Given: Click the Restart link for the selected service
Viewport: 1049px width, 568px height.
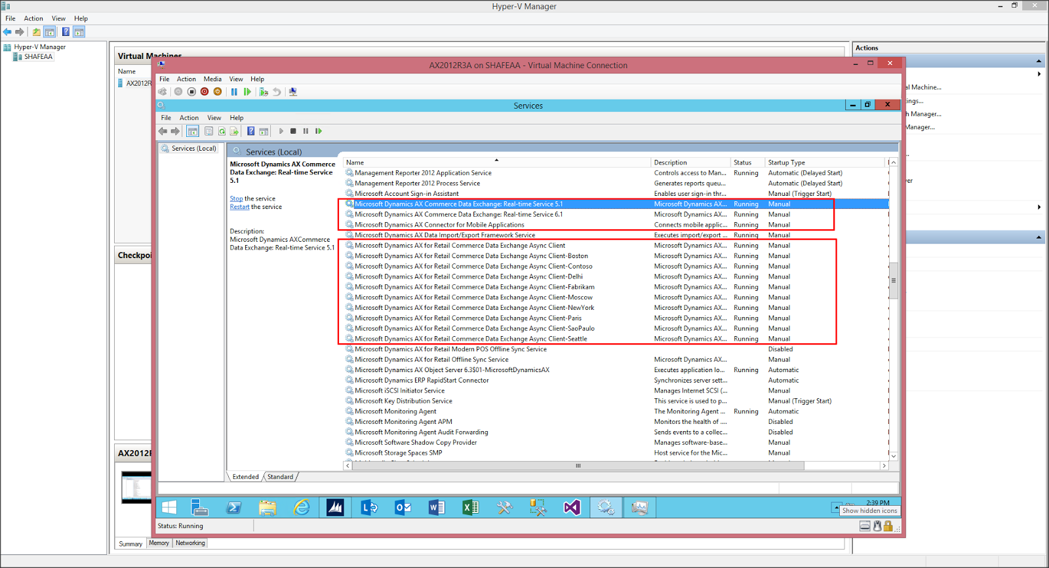Looking at the screenshot, I should click(x=239, y=207).
